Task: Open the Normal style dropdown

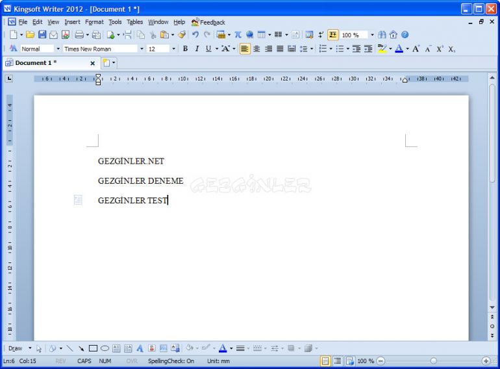Action: pyautogui.click(x=58, y=49)
